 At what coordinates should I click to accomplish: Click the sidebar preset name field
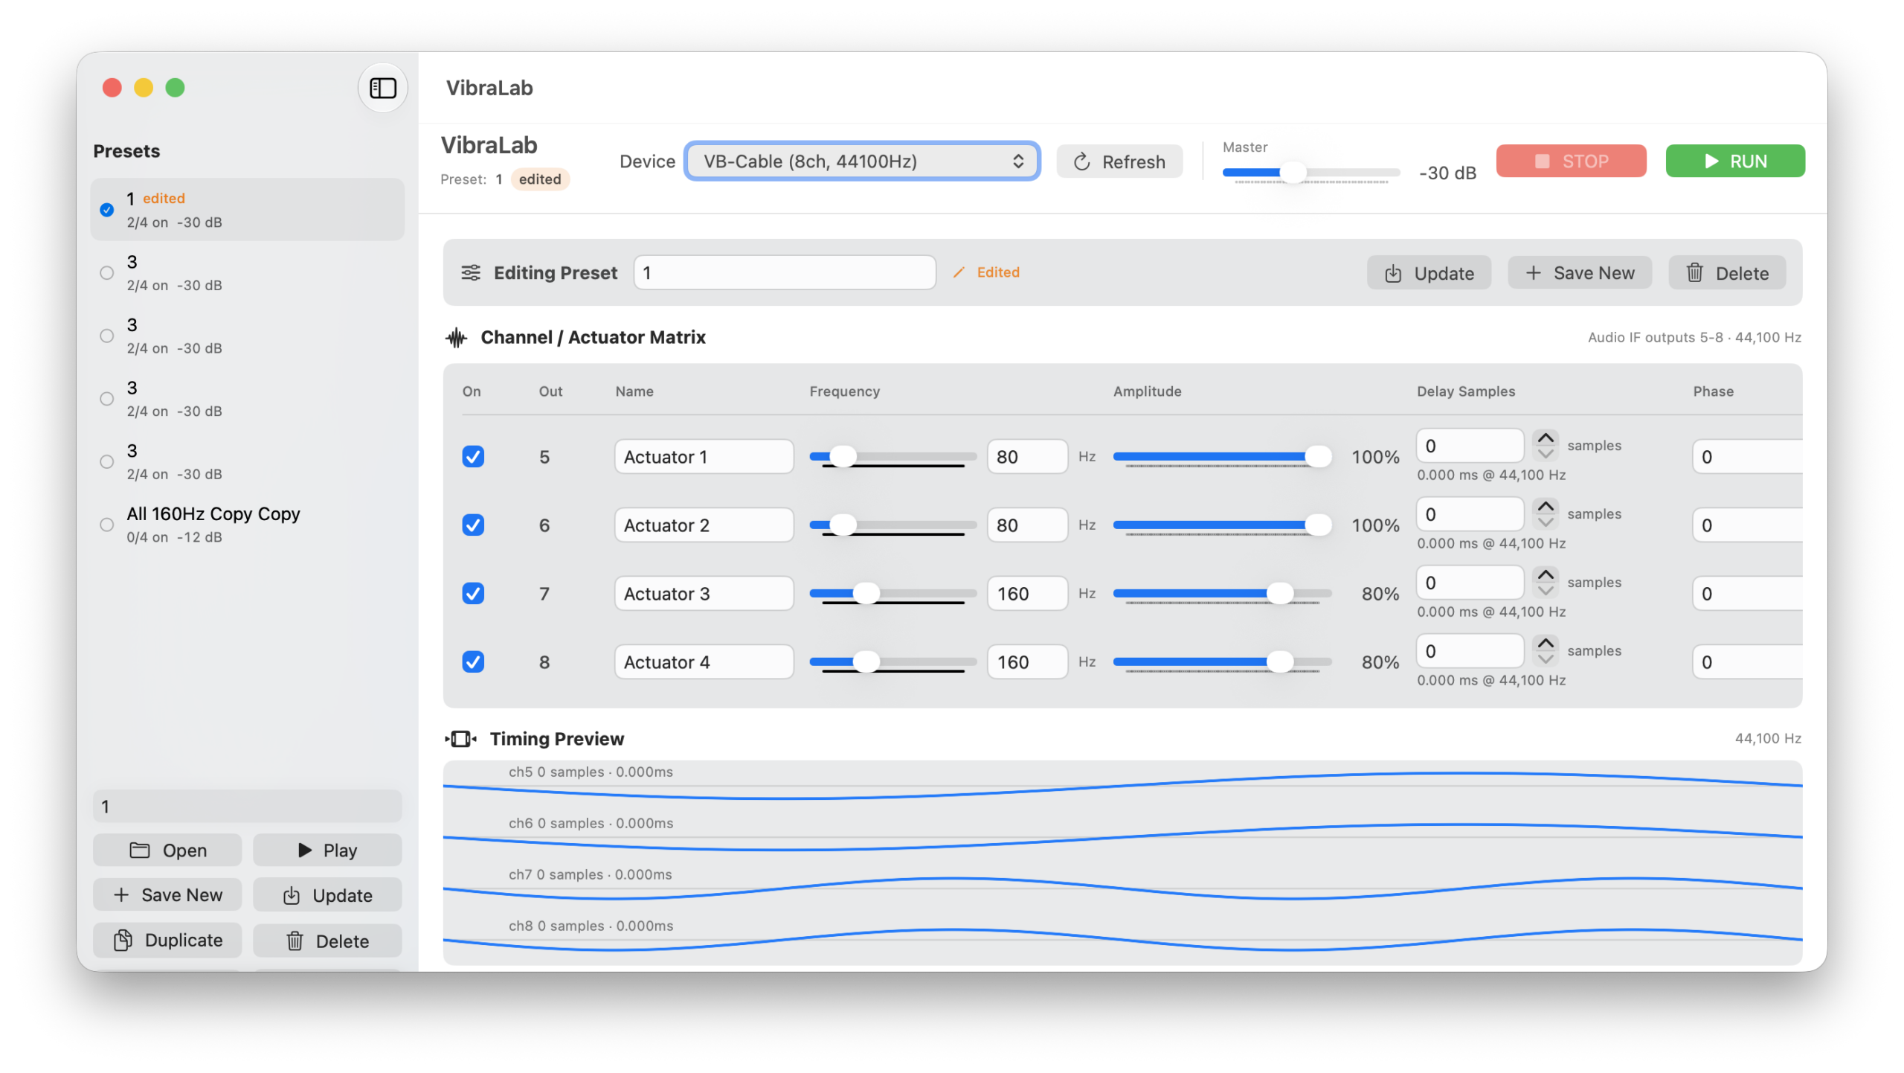coord(247,806)
